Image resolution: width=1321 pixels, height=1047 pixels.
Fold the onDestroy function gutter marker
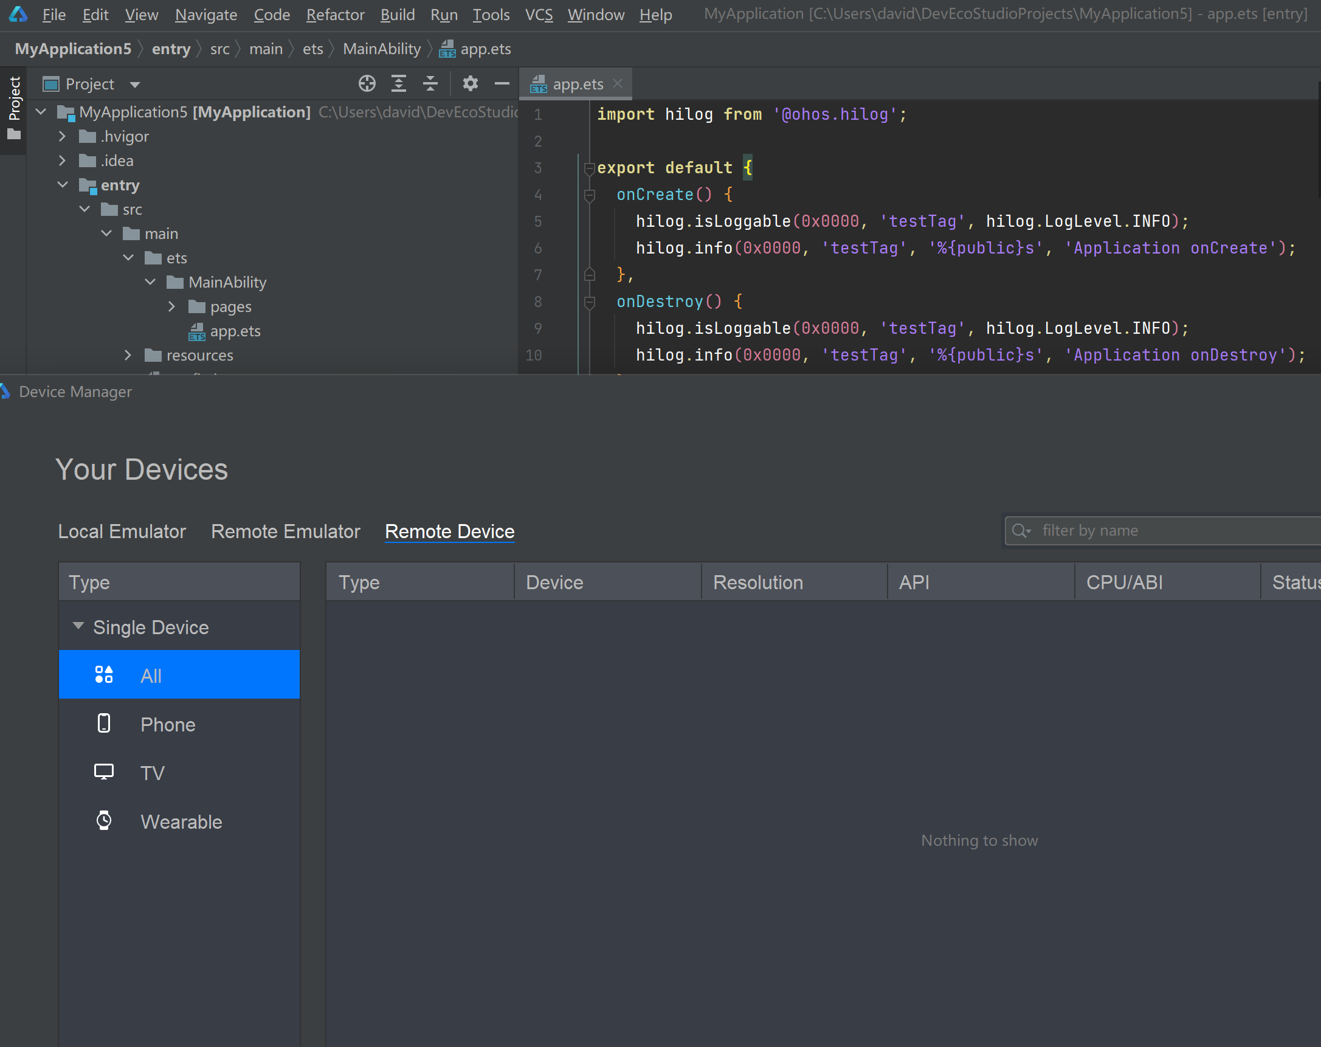click(590, 302)
